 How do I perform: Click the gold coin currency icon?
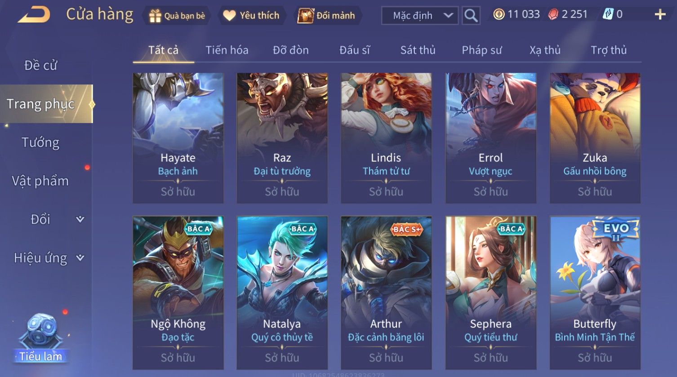[499, 15]
